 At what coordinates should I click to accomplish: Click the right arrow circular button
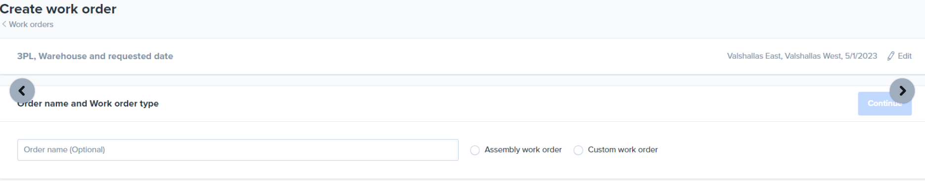pos(902,91)
